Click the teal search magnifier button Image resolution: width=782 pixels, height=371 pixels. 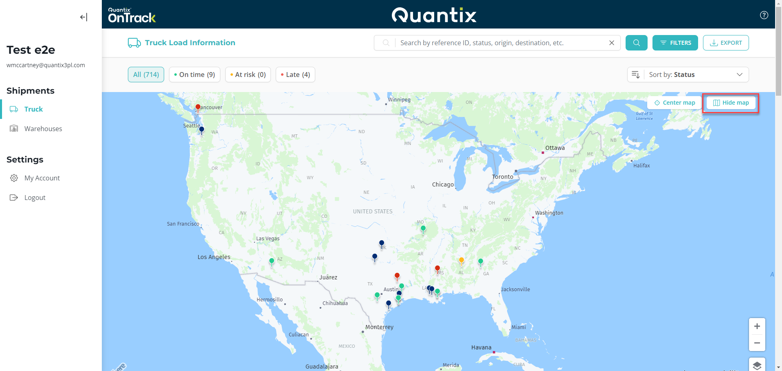coord(636,43)
